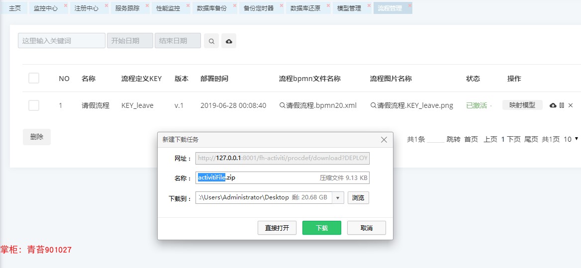The height and width of the screenshot is (268, 581).
Task: Close the 新建下载任务 dialog
Action: click(384, 140)
